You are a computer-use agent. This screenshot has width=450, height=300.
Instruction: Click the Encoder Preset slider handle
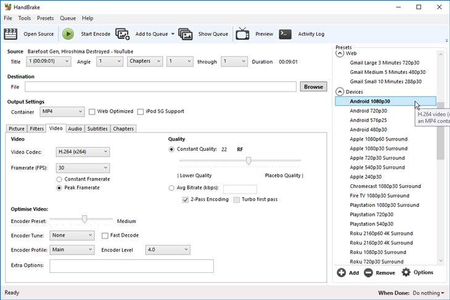point(84,219)
